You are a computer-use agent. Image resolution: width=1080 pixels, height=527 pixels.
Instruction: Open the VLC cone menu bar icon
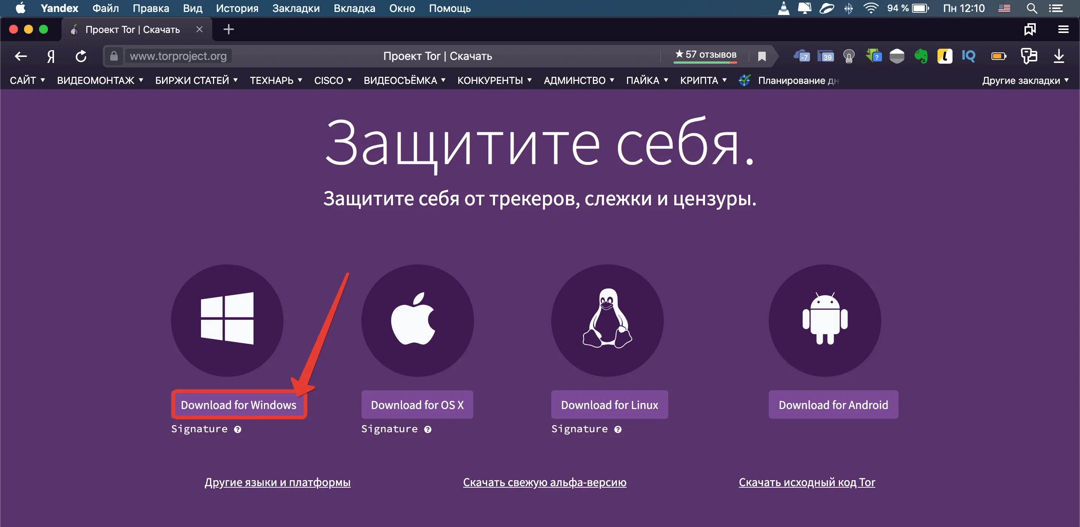coord(784,8)
